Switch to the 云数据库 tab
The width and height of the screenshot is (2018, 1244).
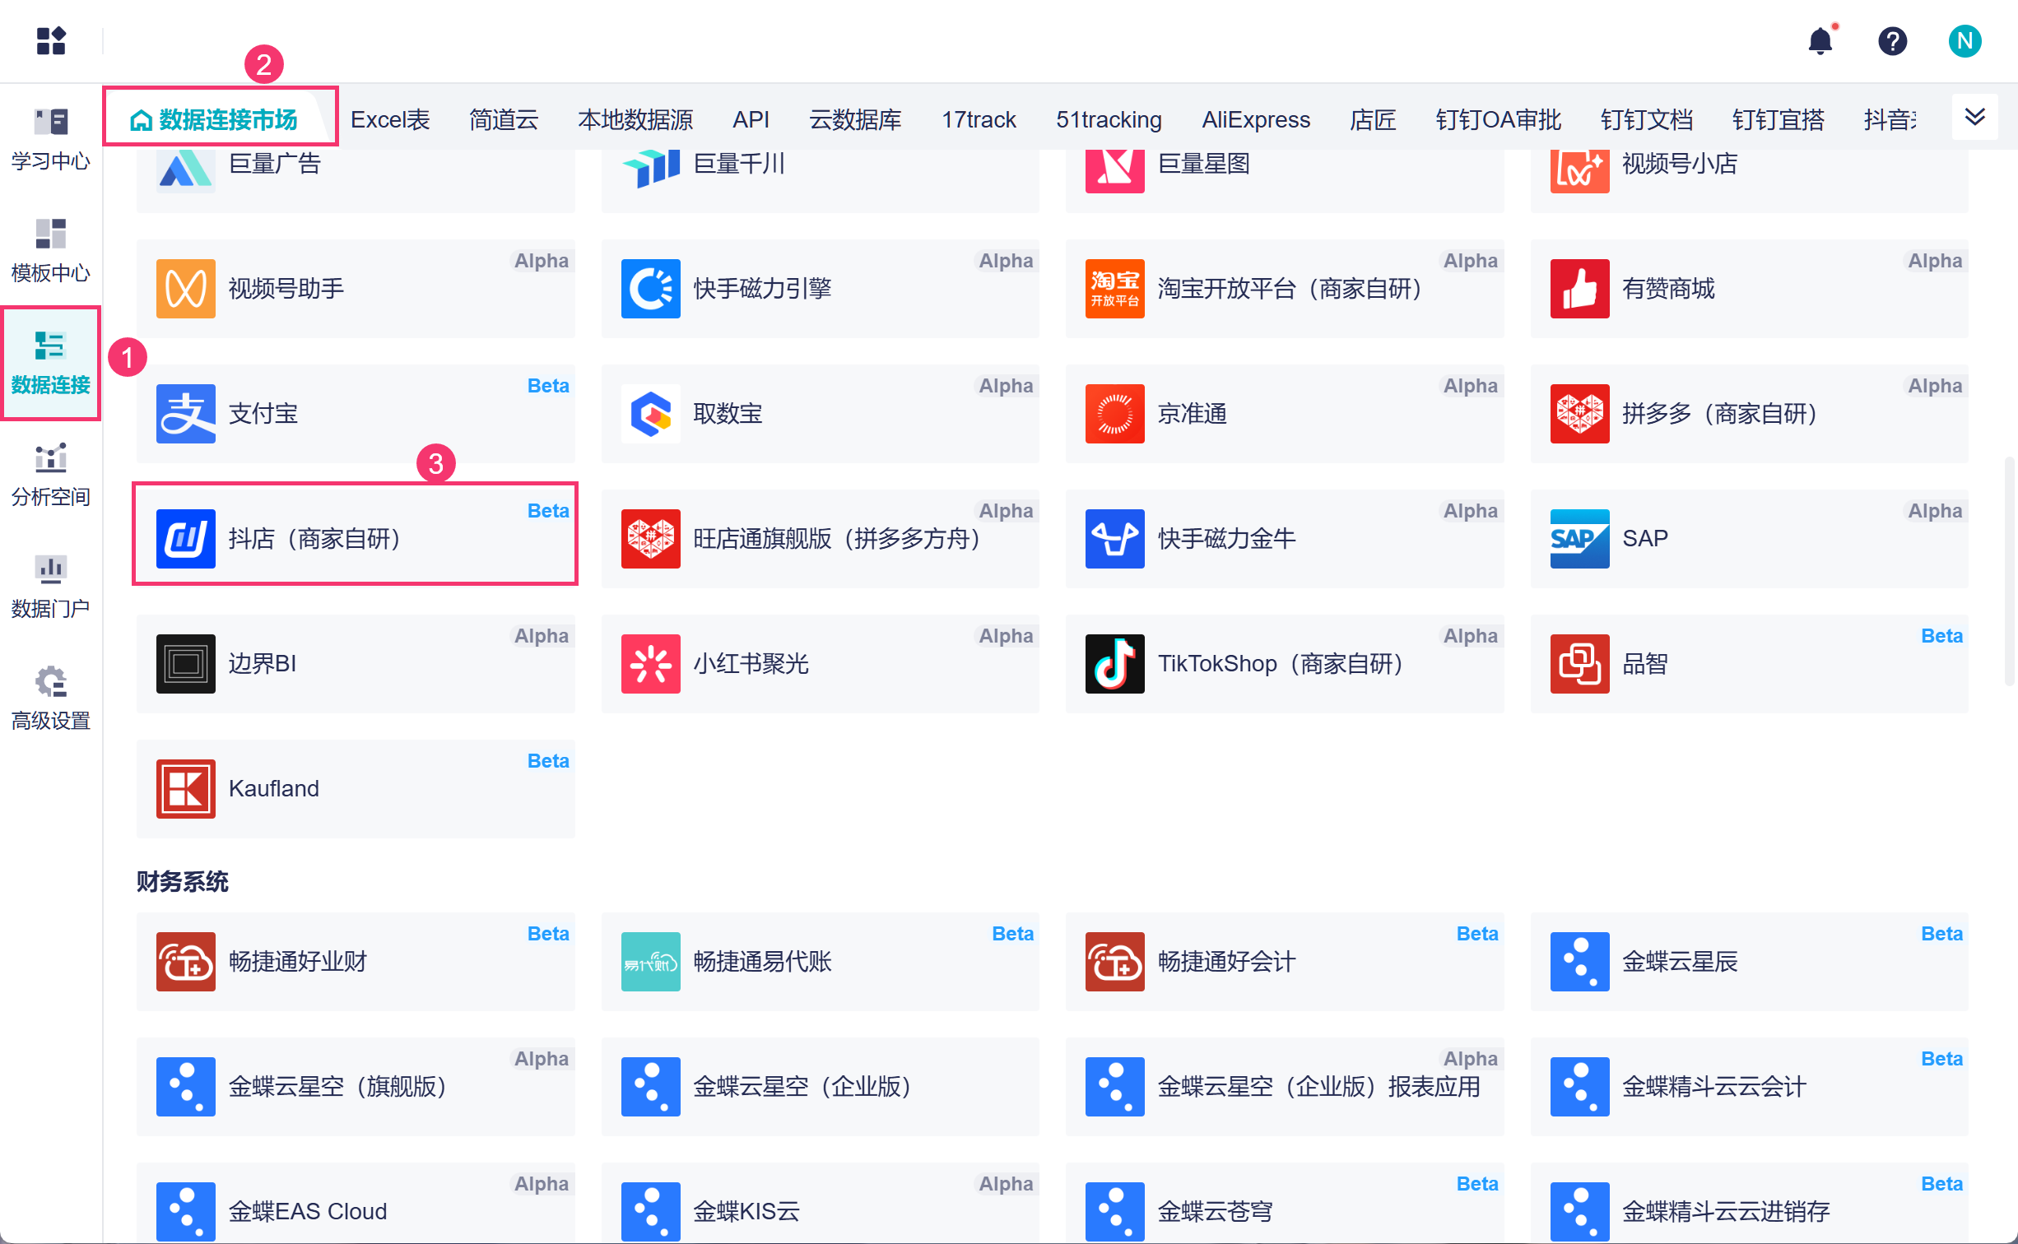tap(855, 120)
